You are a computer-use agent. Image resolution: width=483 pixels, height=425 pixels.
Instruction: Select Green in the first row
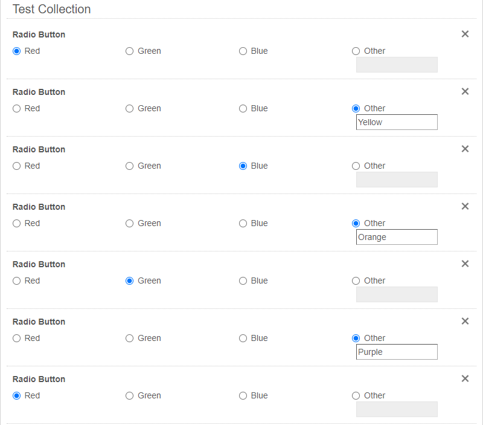coord(129,51)
